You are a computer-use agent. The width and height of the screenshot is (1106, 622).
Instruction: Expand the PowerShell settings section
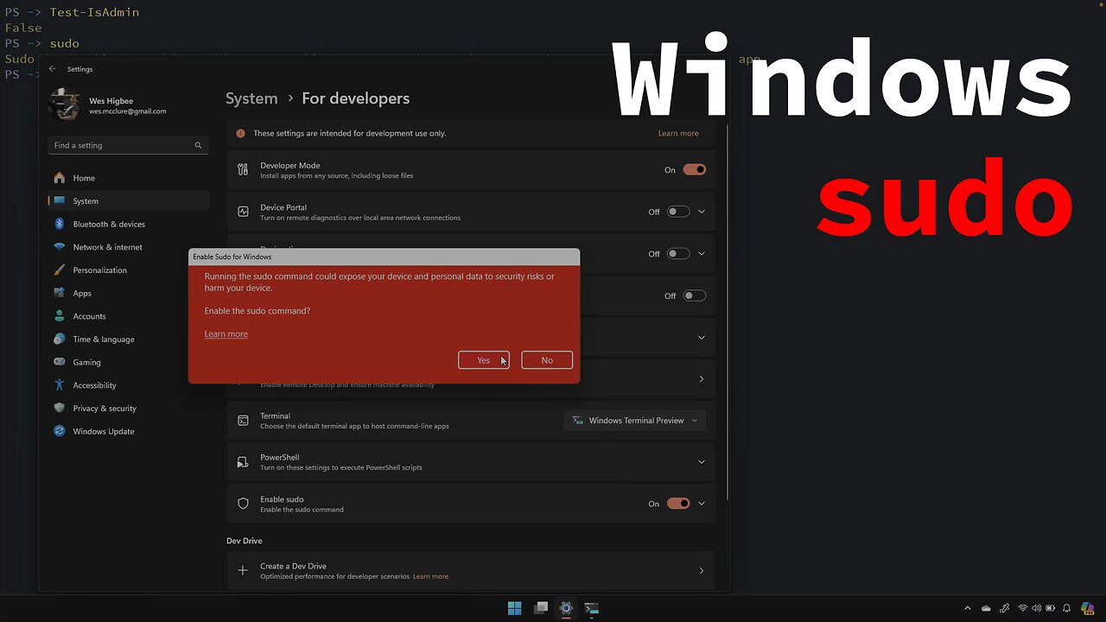701,462
